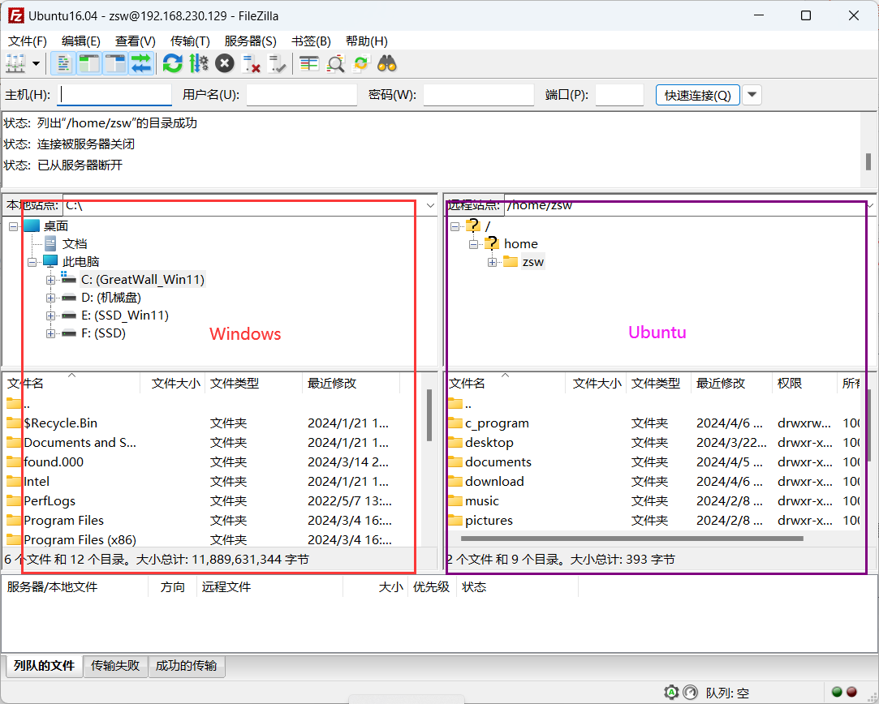Image resolution: width=879 pixels, height=704 pixels.
Task: Click the red activity LED indicator
Action: click(x=851, y=692)
